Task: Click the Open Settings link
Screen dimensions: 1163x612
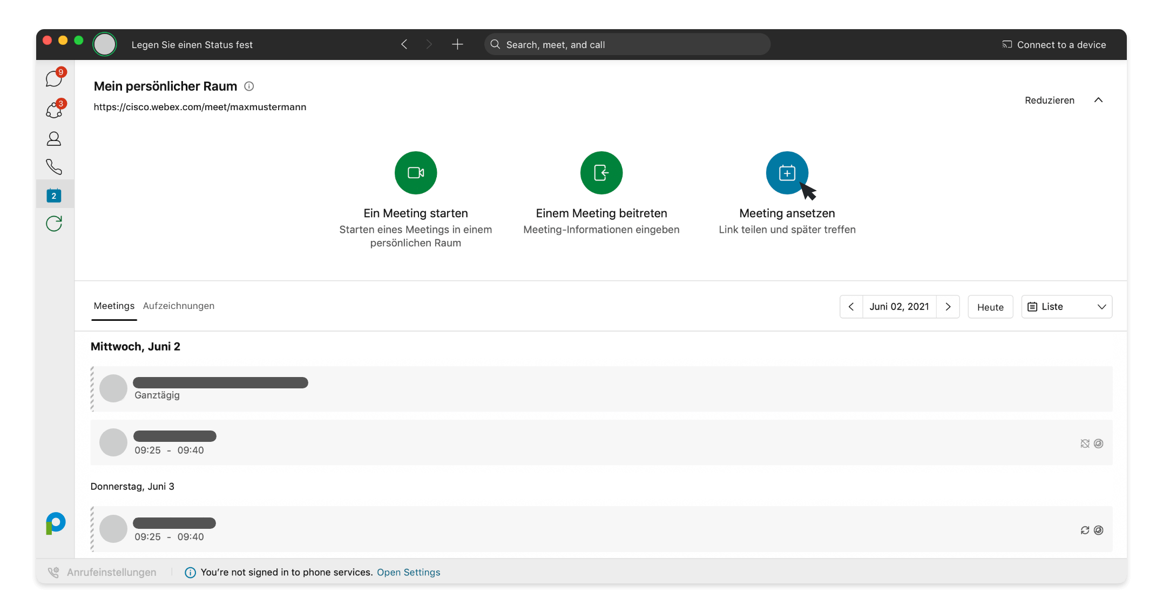Action: click(x=408, y=572)
